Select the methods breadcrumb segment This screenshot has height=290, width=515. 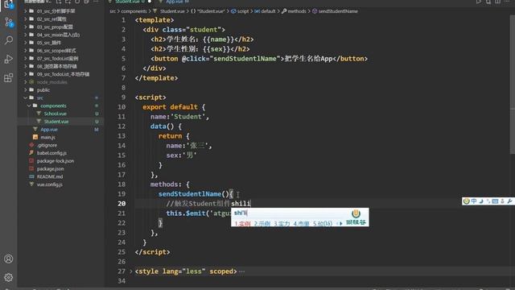297,11
